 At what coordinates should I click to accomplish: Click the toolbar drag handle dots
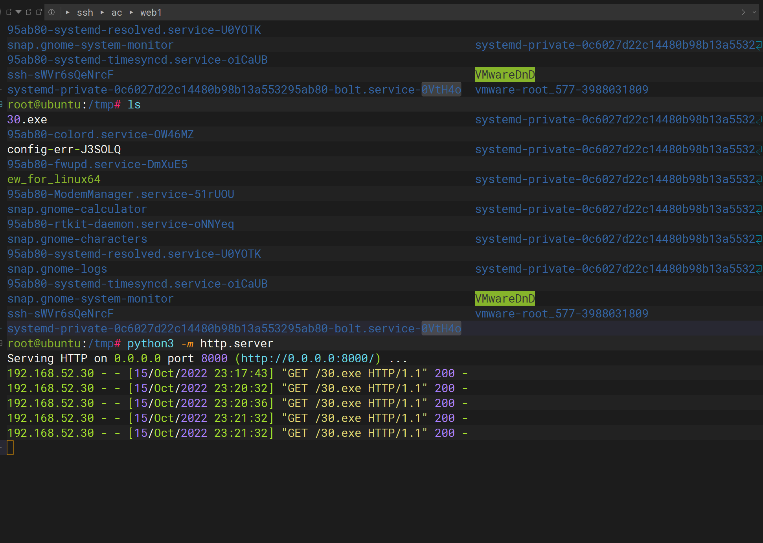point(1,12)
